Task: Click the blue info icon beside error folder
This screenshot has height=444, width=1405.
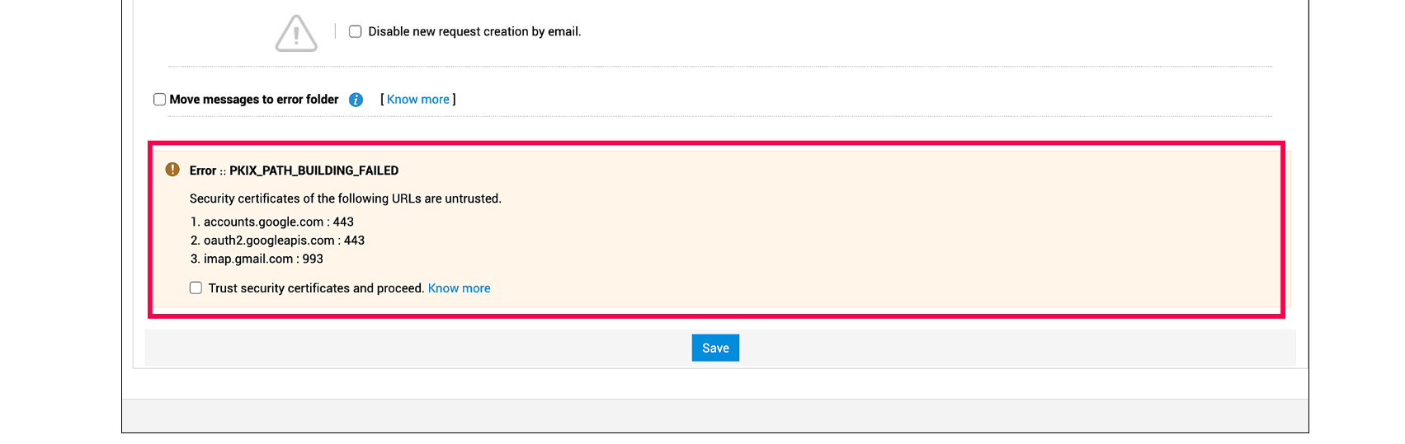Action: pyautogui.click(x=356, y=100)
